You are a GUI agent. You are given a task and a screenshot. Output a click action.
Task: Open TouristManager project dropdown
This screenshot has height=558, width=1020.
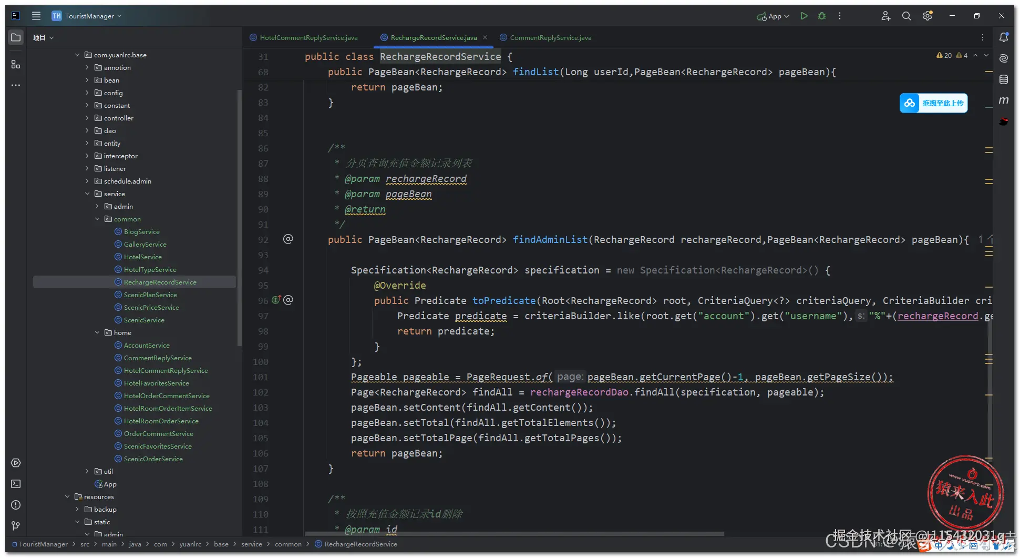[87, 16]
